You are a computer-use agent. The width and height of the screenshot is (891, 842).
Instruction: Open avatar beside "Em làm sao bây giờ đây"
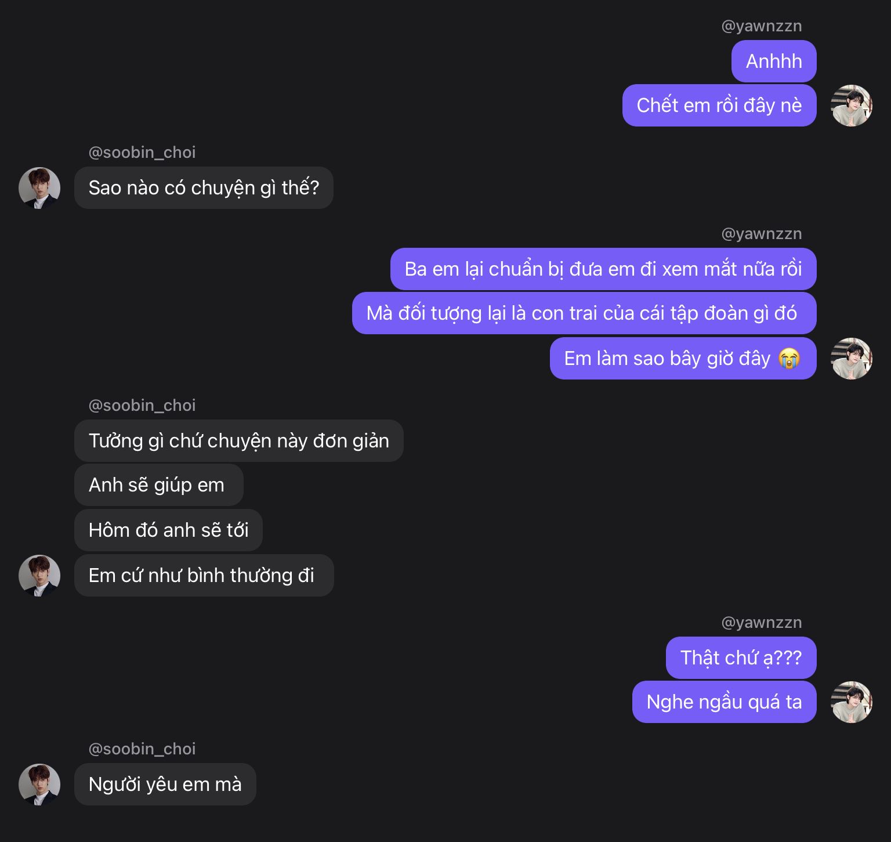point(852,359)
